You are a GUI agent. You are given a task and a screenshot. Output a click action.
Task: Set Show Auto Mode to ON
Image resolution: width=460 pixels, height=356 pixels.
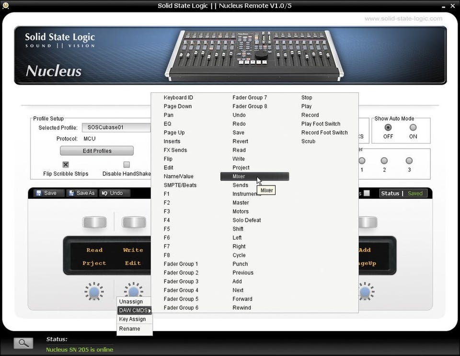[413, 127]
